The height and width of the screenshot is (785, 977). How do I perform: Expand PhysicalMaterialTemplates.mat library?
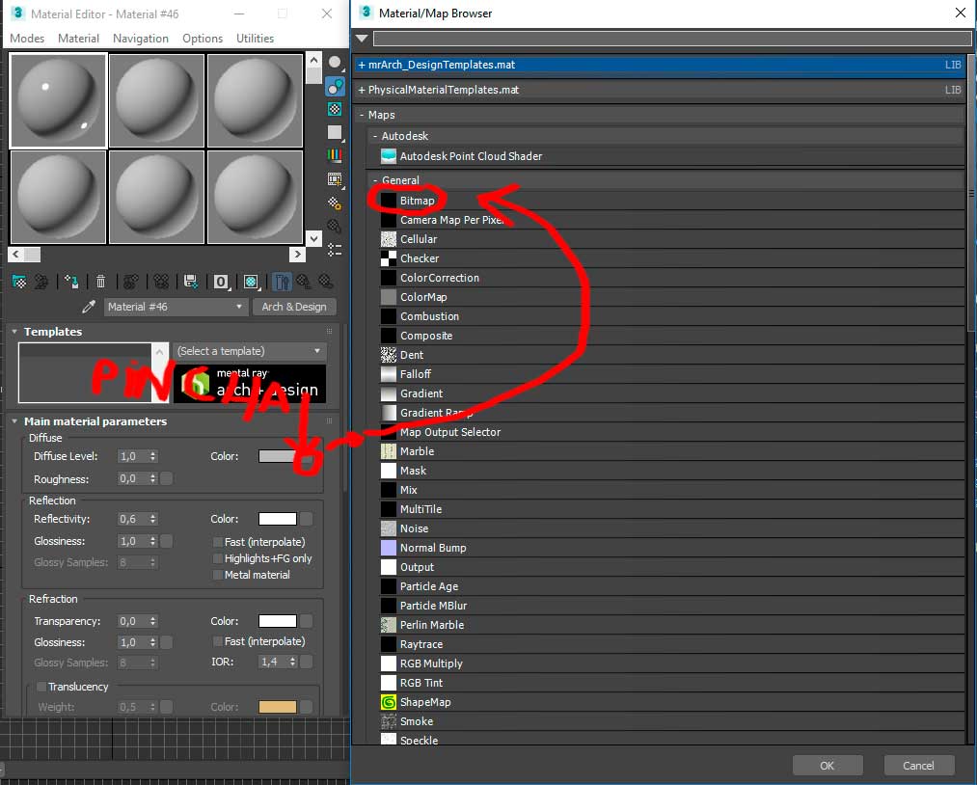[362, 90]
